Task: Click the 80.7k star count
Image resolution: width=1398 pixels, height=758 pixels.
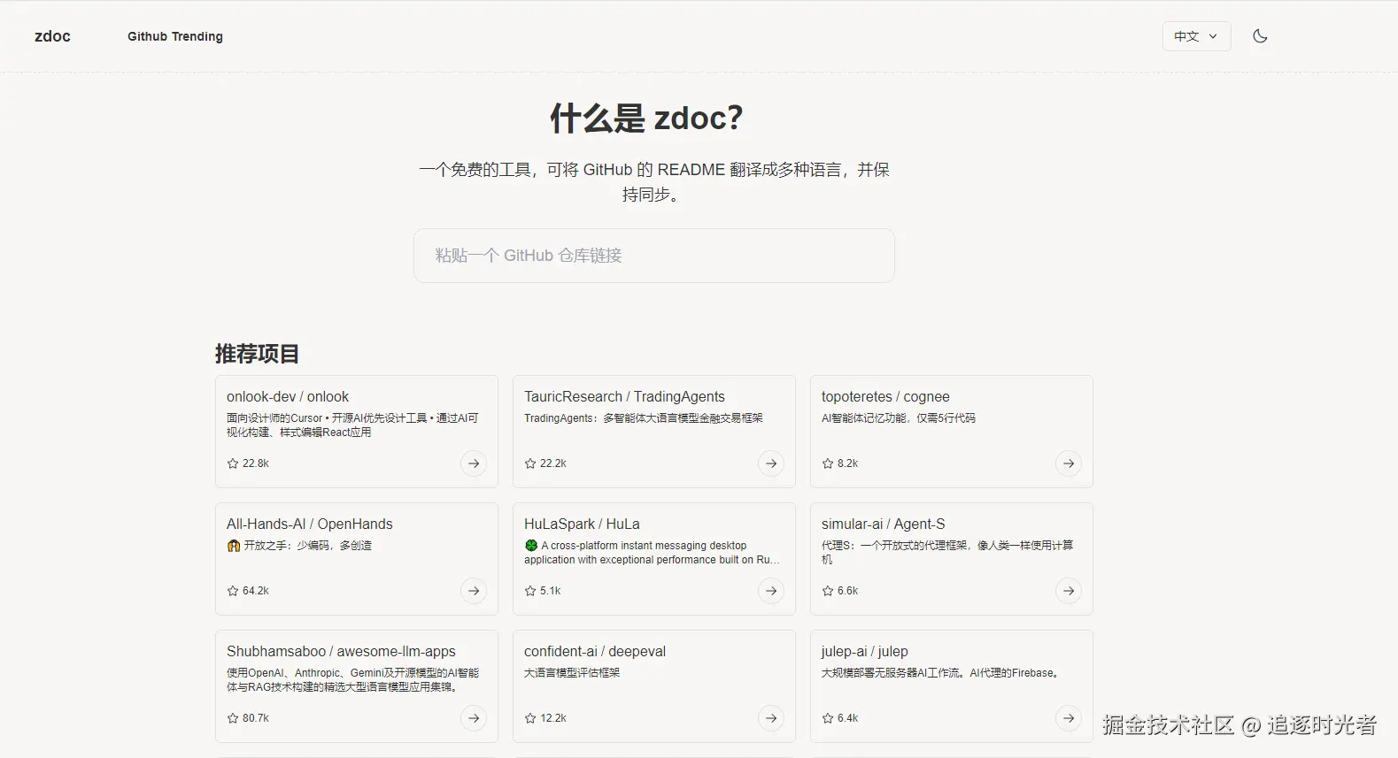Action: 256,718
